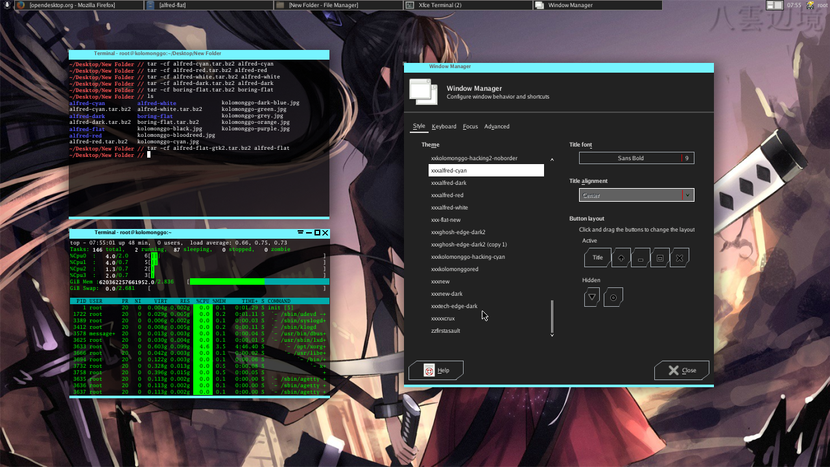Click the %CPU column header in top

click(203, 302)
